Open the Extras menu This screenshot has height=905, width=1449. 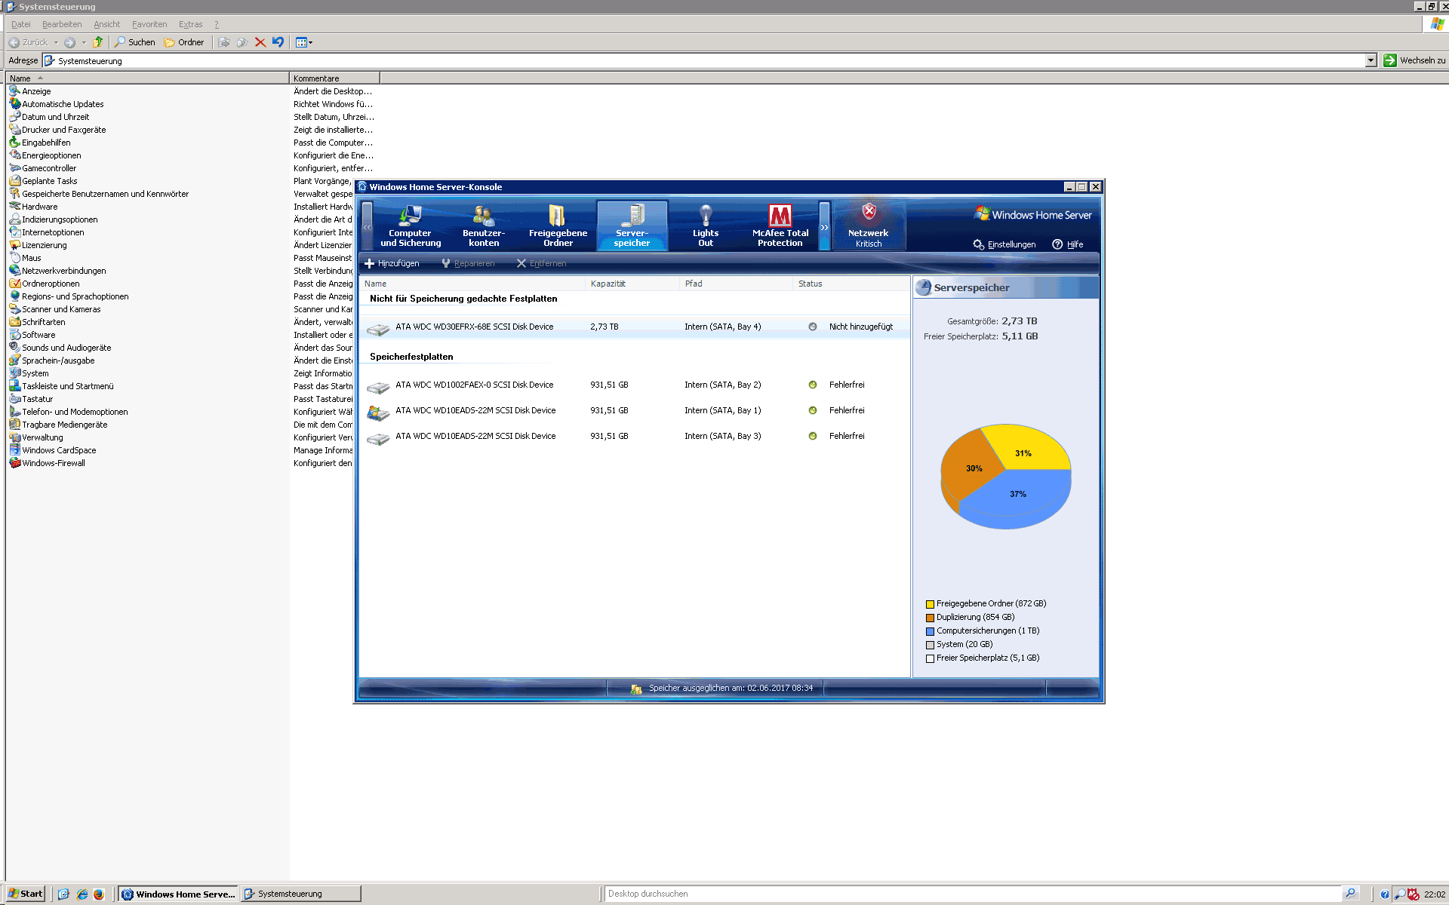(190, 24)
